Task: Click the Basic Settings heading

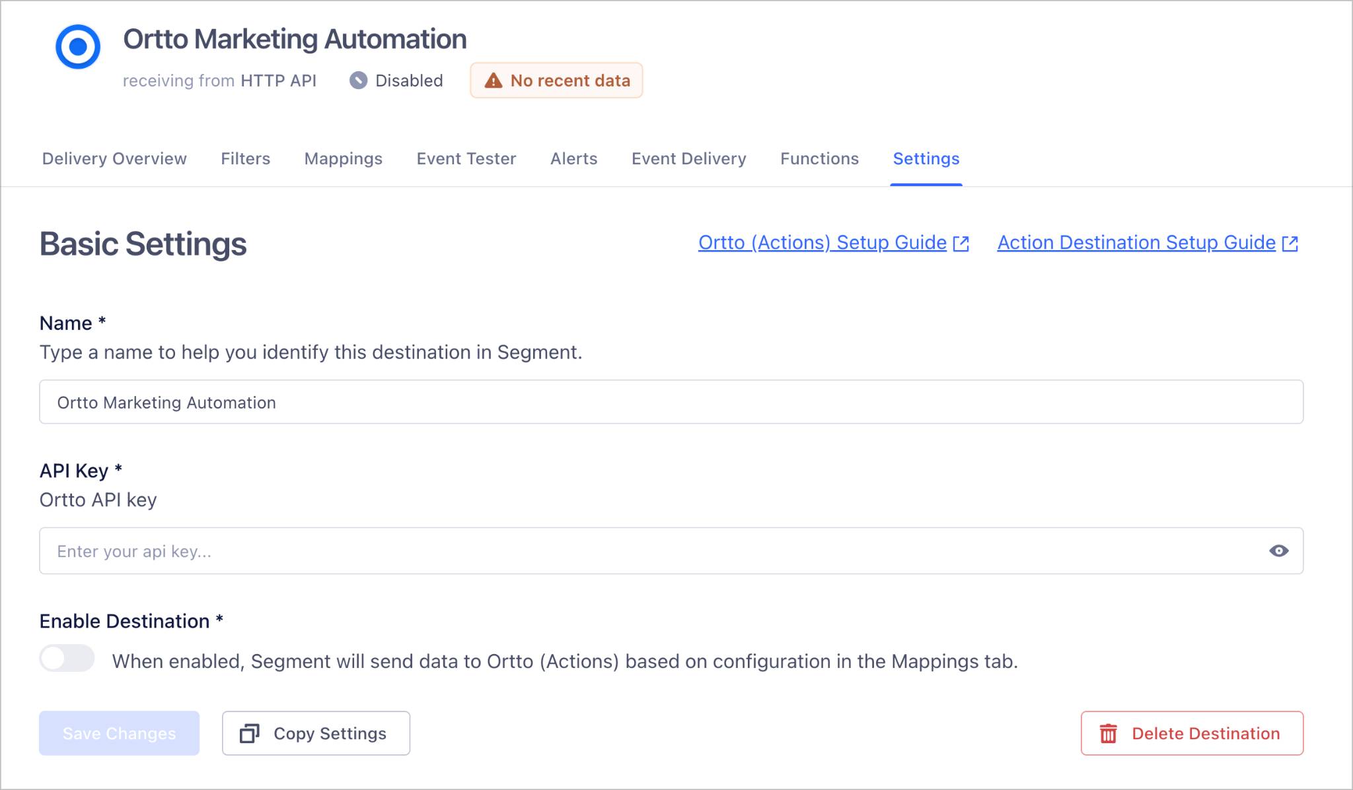Action: pyautogui.click(x=143, y=244)
